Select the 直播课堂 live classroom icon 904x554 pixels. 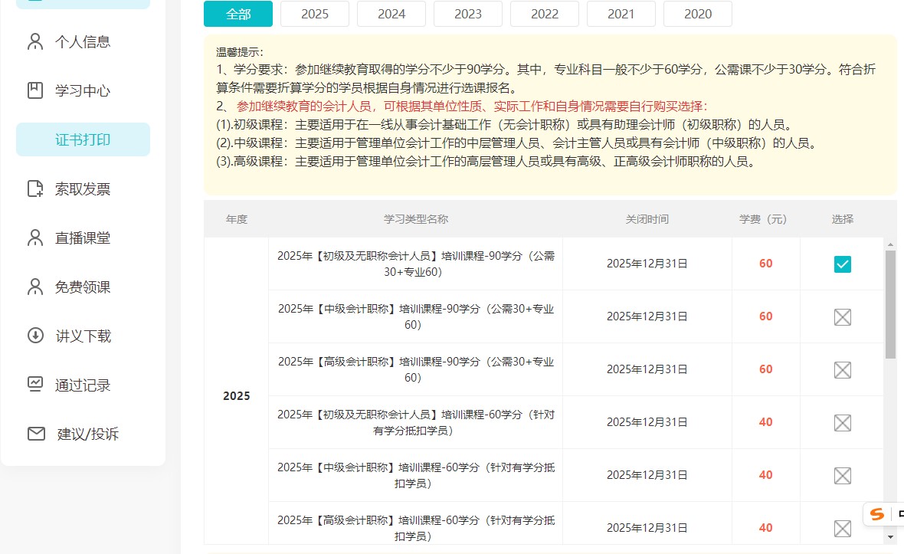click(x=34, y=238)
